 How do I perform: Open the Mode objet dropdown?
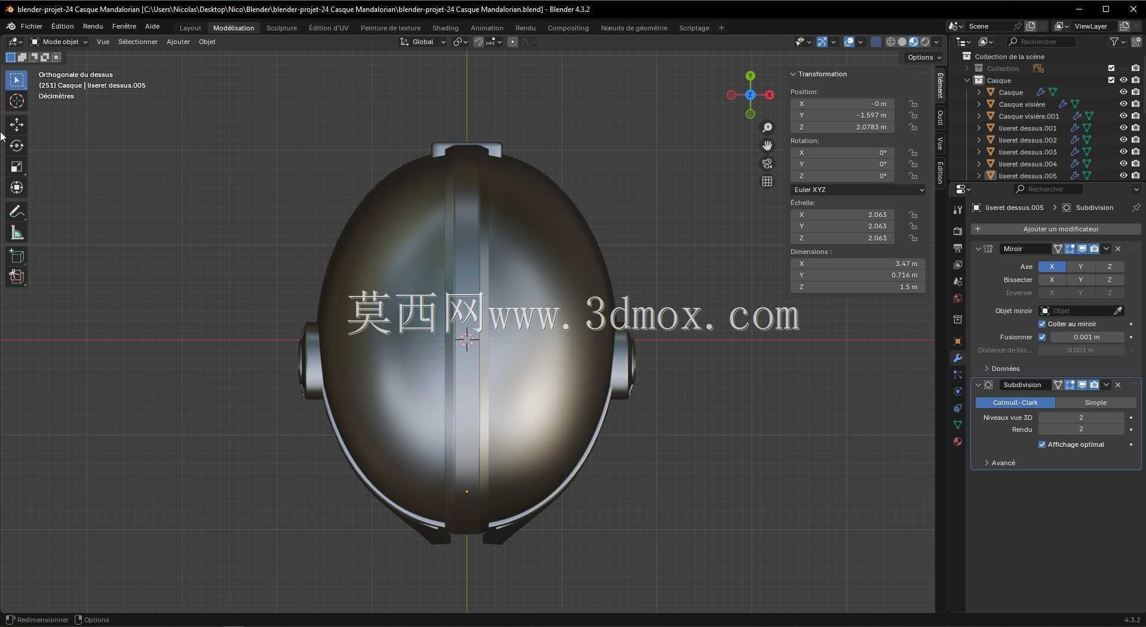point(59,42)
